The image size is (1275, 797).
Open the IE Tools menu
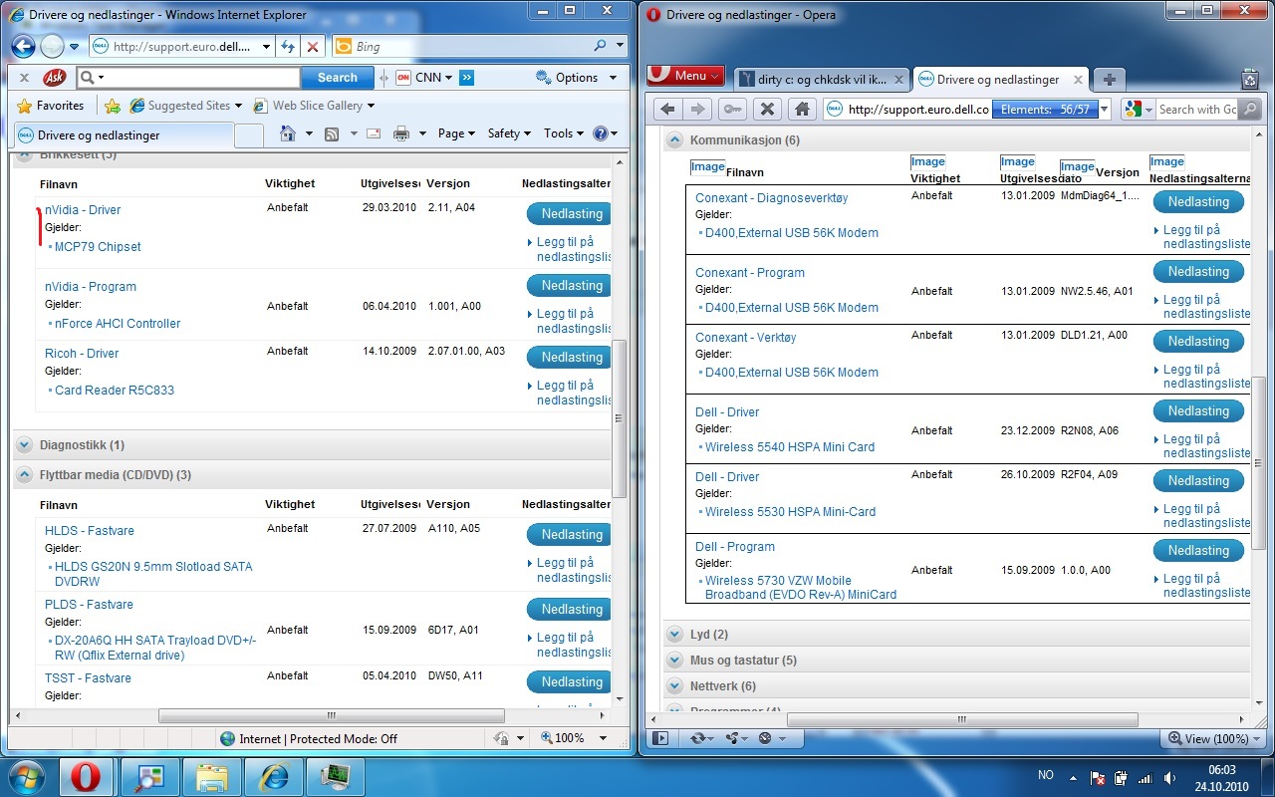tap(564, 133)
